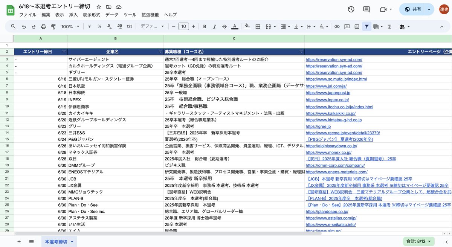Collapse the toolbar with the chevron
Image resolution: width=452 pixels, height=247 pixels.
click(x=442, y=26)
